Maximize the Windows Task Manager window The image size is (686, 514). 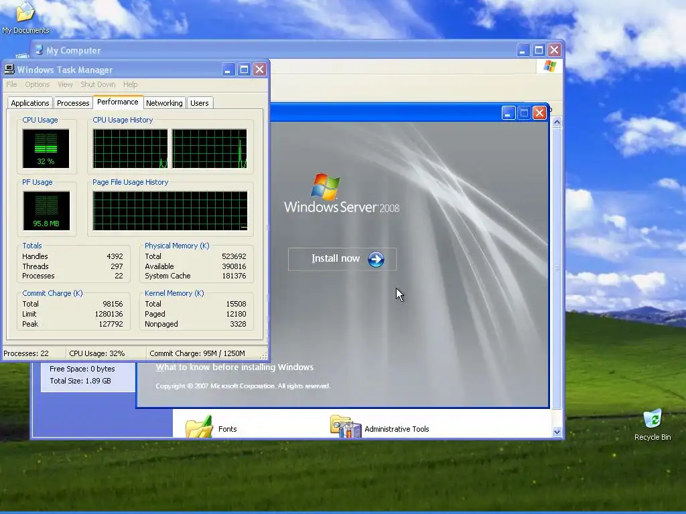click(x=244, y=70)
